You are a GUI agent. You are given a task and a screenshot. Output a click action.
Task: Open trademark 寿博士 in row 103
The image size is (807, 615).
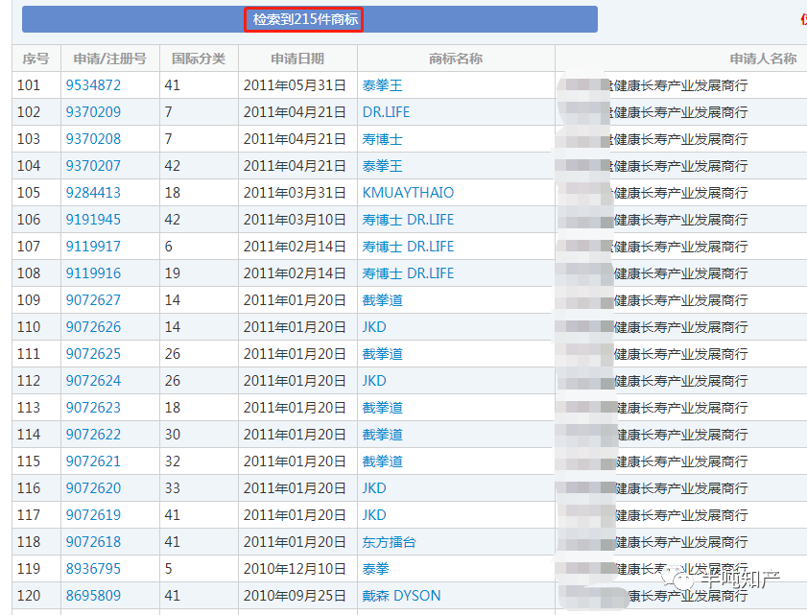click(x=383, y=138)
